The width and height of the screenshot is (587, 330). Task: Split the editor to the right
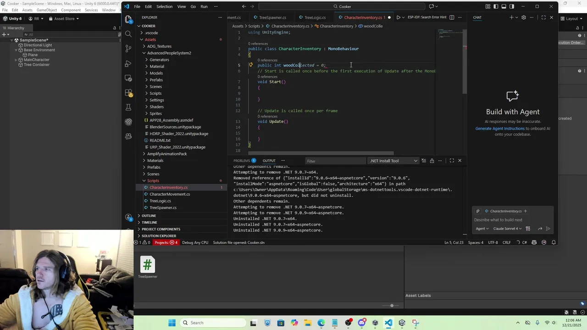click(x=452, y=17)
